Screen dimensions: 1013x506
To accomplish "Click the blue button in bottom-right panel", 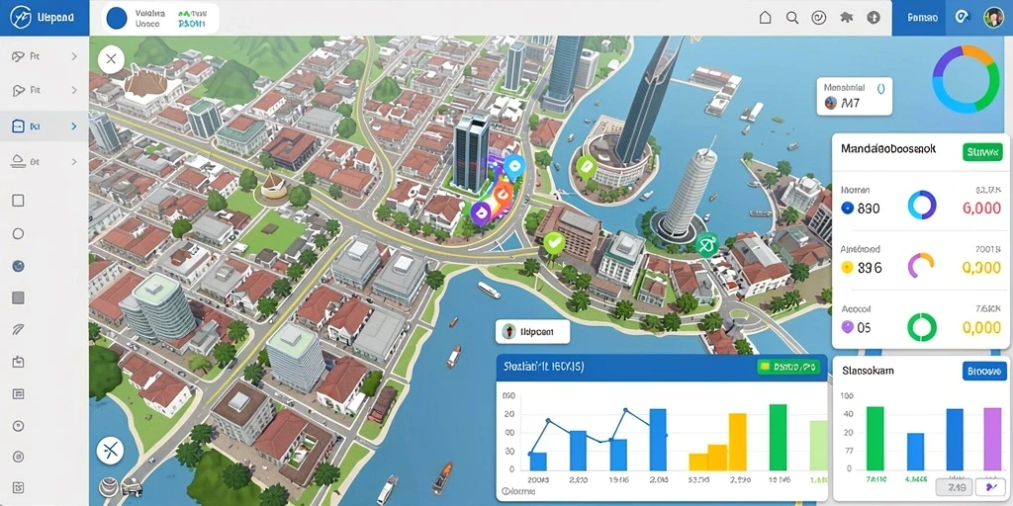I will pos(984,372).
